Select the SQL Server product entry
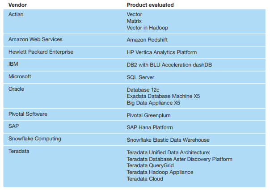 (x=140, y=77)
